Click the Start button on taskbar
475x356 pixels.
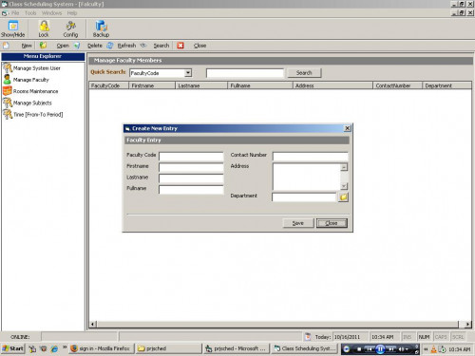13,348
